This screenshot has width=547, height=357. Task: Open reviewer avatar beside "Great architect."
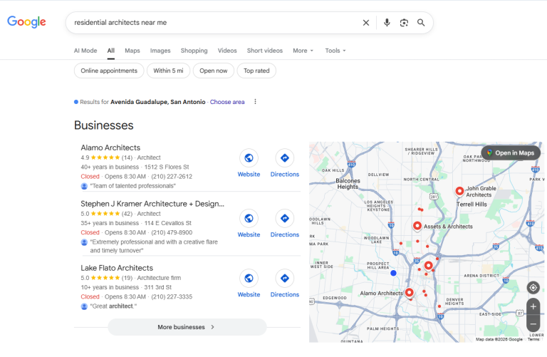(x=84, y=306)
